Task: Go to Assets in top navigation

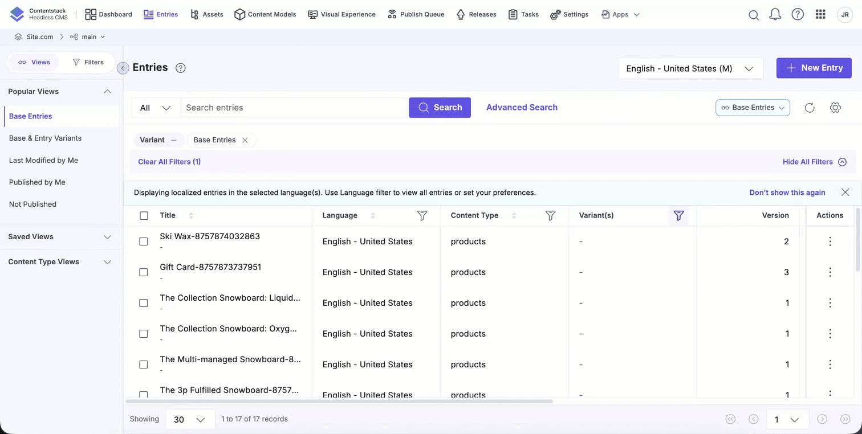Action: click(207, 14)
